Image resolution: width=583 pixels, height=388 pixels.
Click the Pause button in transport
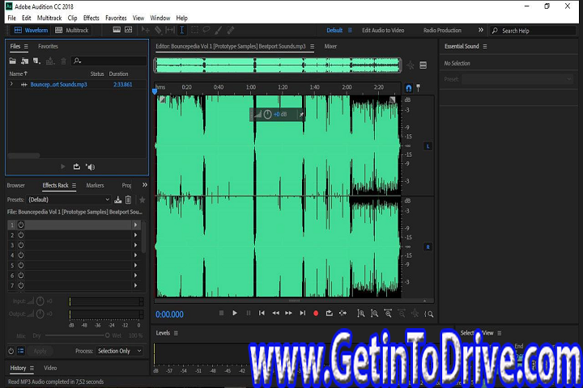(x=249, y=314)
